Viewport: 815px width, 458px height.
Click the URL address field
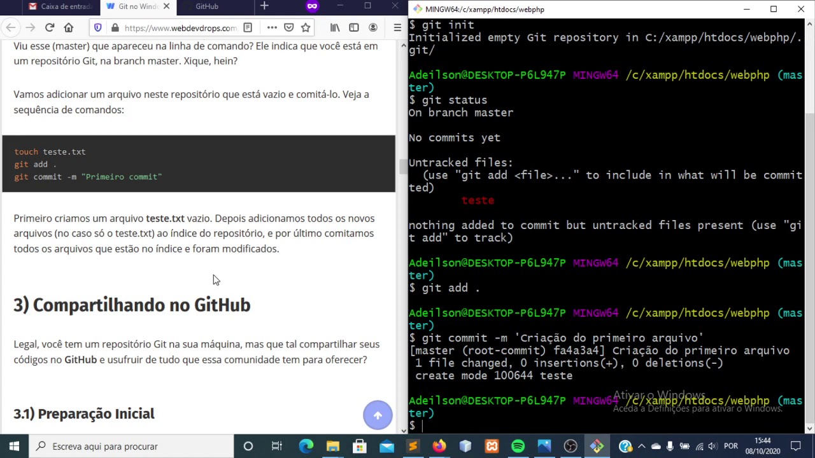(180, 27)
